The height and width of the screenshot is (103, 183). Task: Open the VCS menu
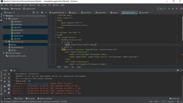pos(49,5)
